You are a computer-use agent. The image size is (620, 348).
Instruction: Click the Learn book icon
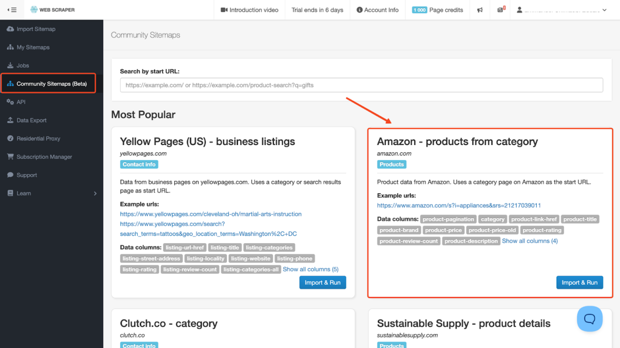point(10,193)
